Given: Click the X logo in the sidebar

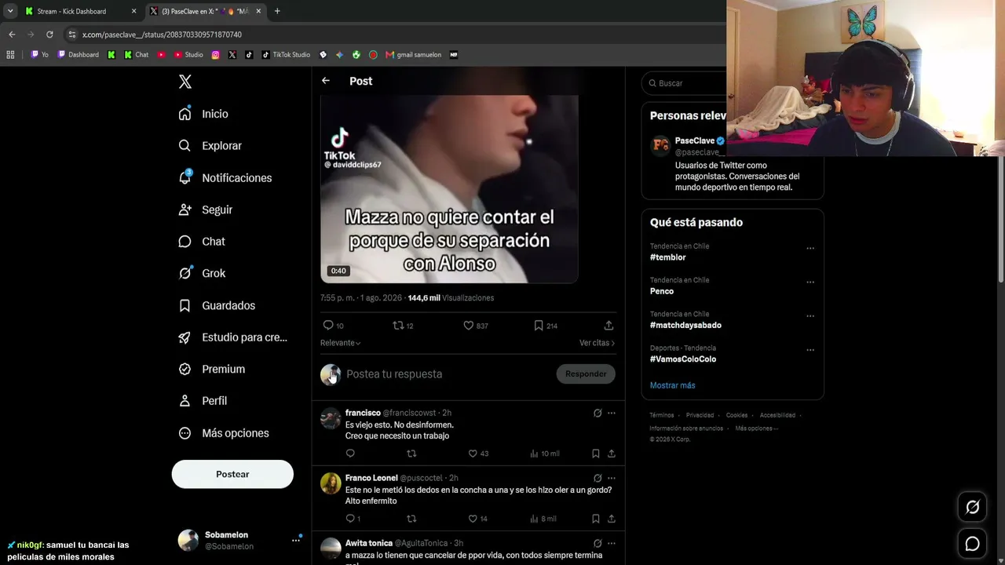Looking at the screenshot, I should (185, 82).
